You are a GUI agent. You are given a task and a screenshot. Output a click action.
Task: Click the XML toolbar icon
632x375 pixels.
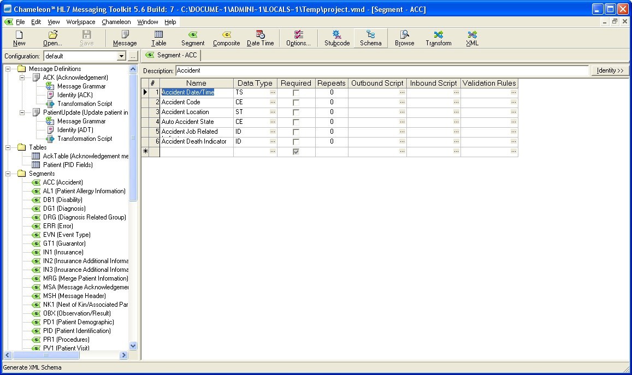pos(472,38)
